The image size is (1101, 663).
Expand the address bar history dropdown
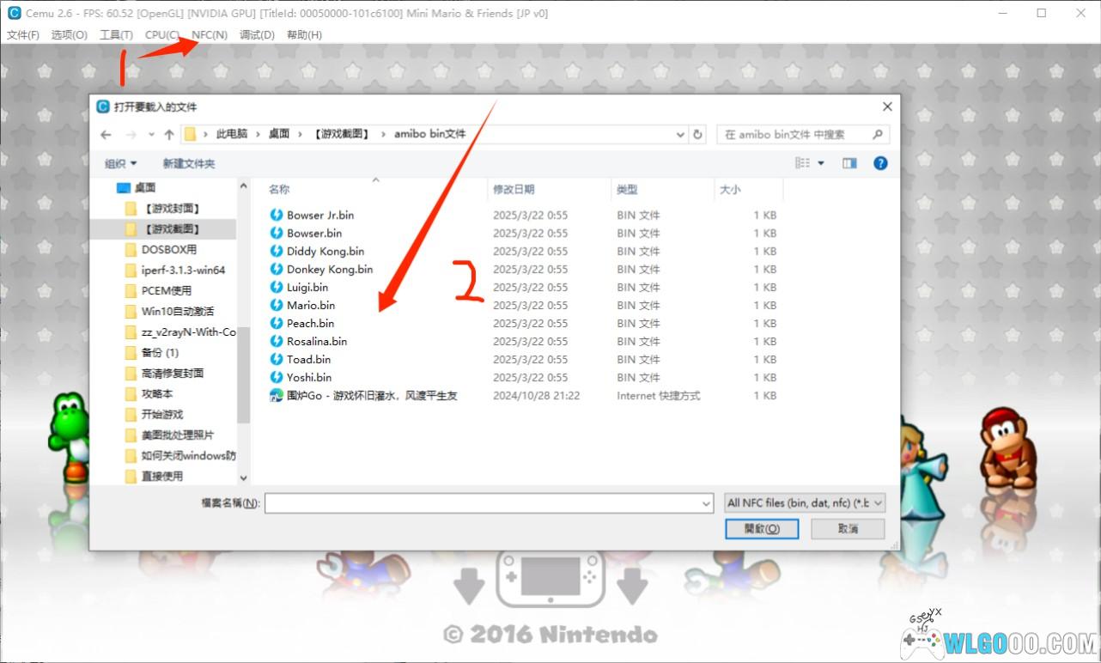(x=680, y=135)
